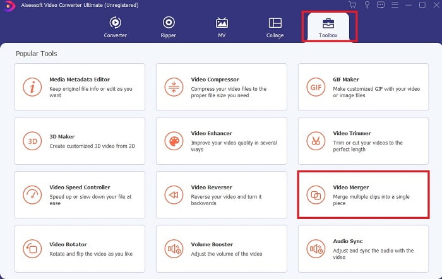Click 'Create customized 3D video from 2D' text

pos(92,146)
